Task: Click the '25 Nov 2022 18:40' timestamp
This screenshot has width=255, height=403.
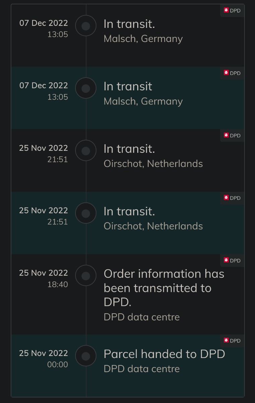Action: pos(44,278)
